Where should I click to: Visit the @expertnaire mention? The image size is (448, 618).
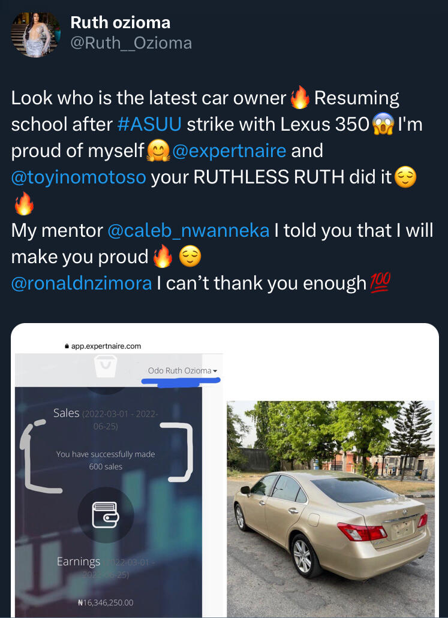229,151
